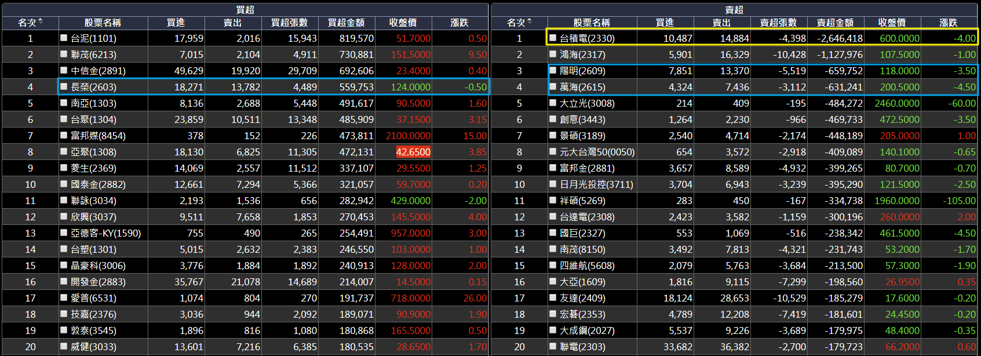The image size is (981, 356).
Task: Open stock 愛普(6531)
Action: pyautogui.click(x=93, y=298)
